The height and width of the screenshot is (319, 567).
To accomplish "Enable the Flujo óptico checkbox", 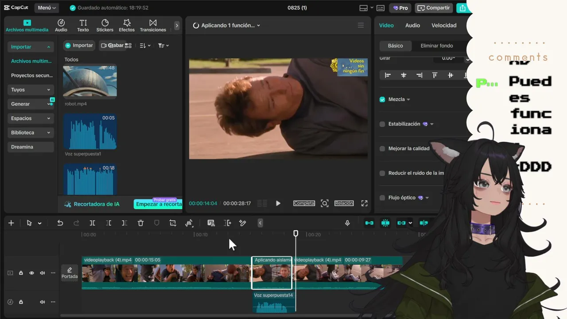I will pyautogui.click(x=382, y=198).
